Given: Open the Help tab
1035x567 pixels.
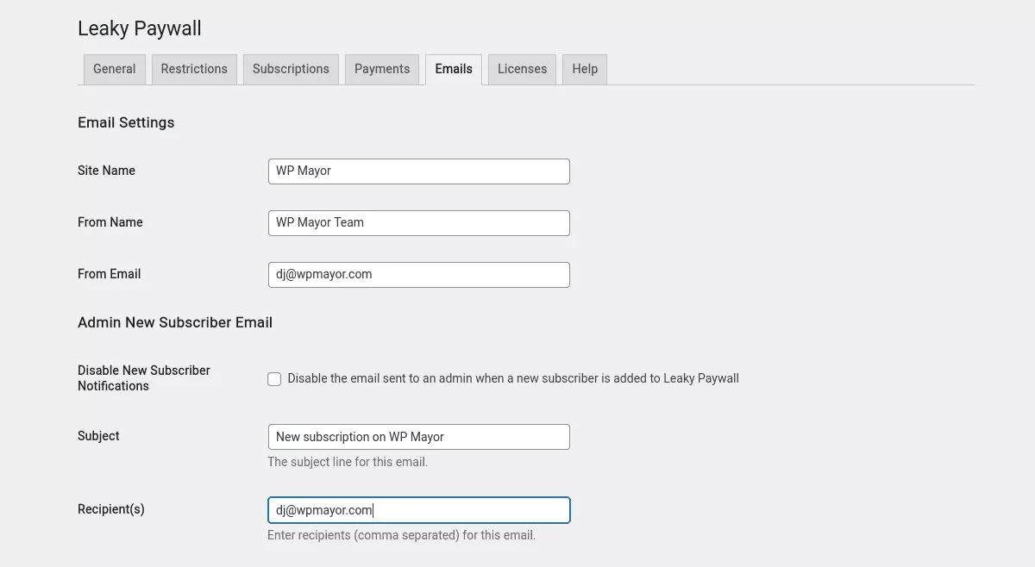Looking at the screenshot, I should pos(585,69).
